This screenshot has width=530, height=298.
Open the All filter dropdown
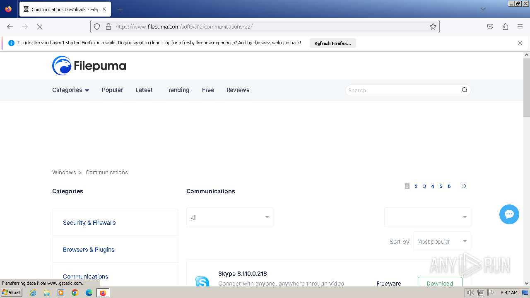230,217
